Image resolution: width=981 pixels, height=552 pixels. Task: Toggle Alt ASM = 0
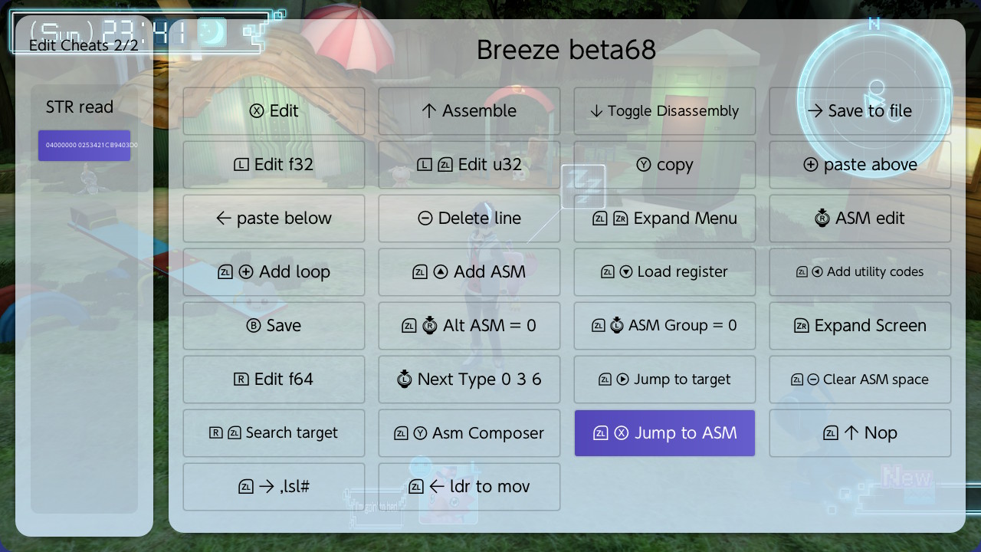[469, 326]
